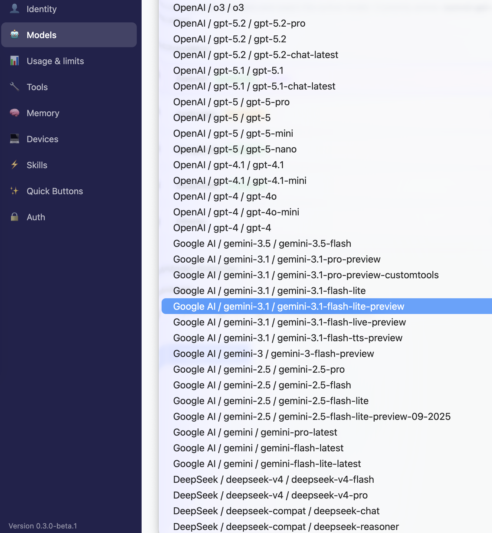Choose DeepSeek deepseek-chat model
The width and height of the screenshot is (492, 533).
(x=327, y=511)
